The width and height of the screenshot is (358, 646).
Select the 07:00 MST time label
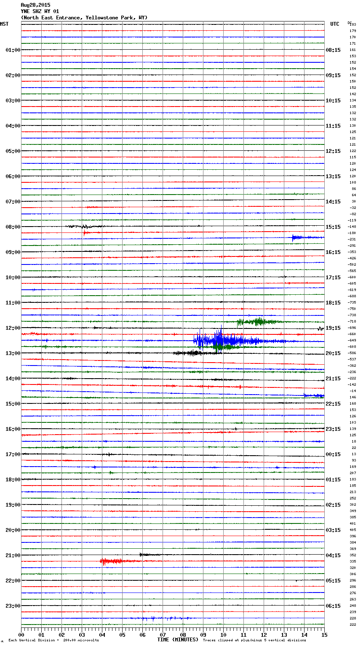pos(13,202)
